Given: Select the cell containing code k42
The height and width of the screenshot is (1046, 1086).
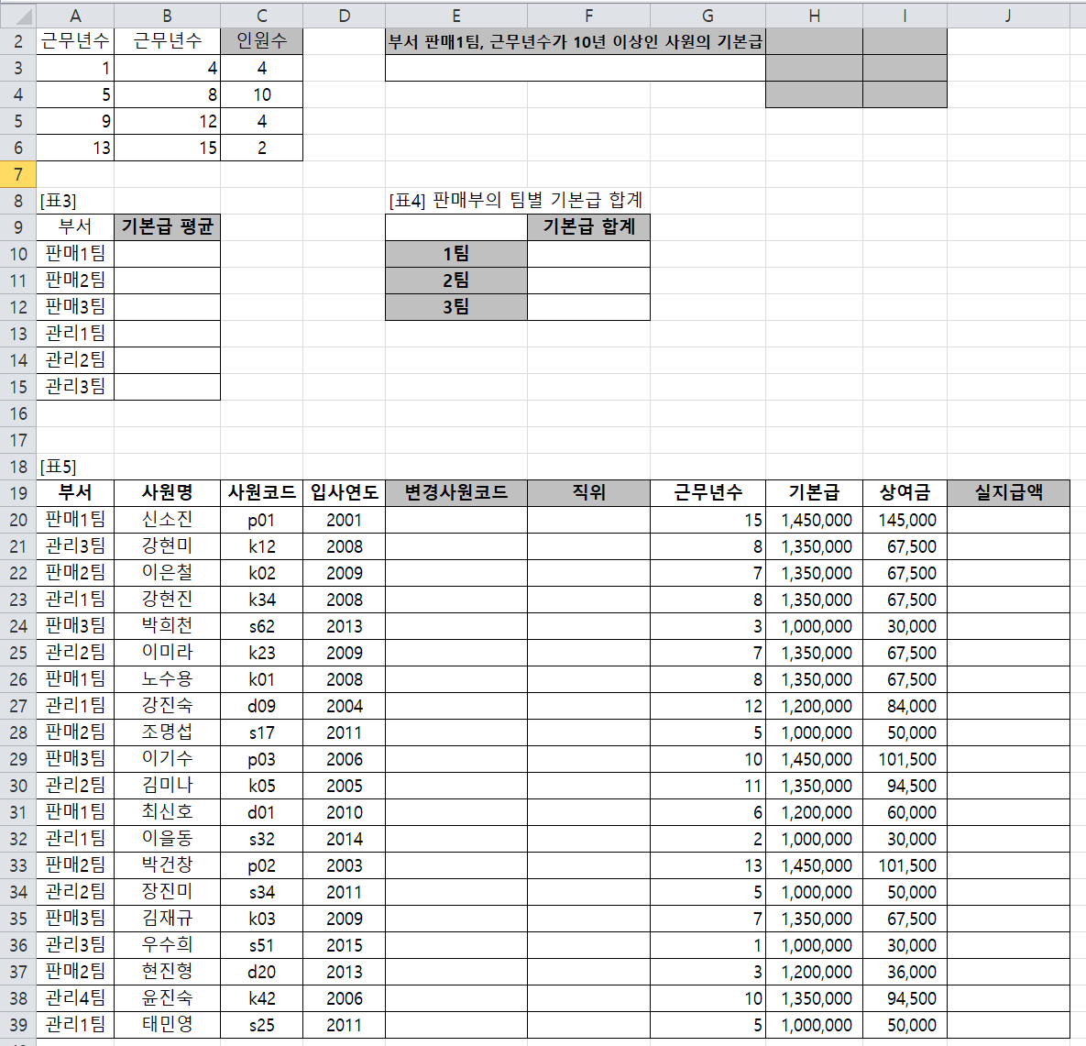Looking at the screenshot, I should pyautogui.click(x=261, y=998).
